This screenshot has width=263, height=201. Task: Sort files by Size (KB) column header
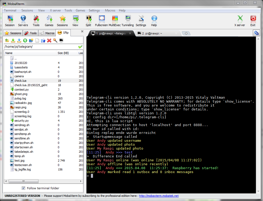pyautogui.click(x=67, y=53)
